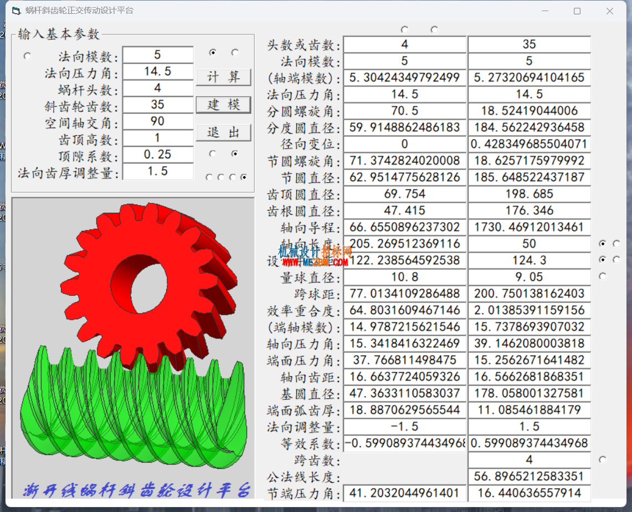Click the 3D worm gear model preview

pos(133,349)
